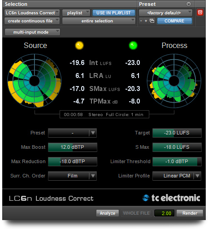Click the 2.00 handle length field

tap(164, 213)
